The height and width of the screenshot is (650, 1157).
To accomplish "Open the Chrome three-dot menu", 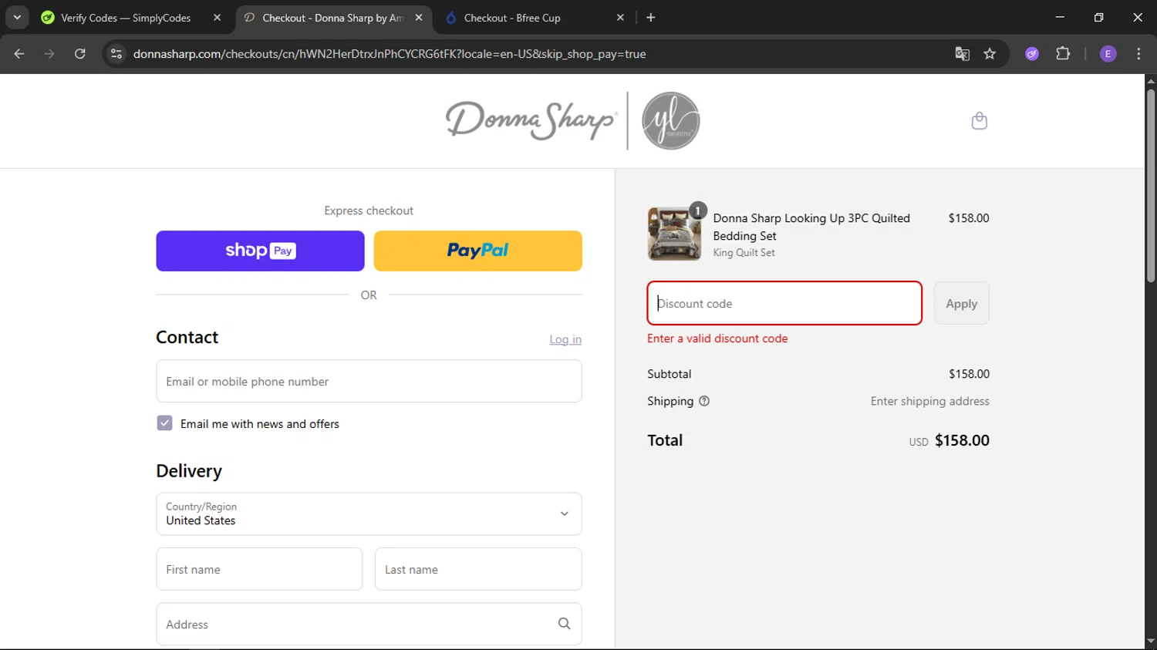I will point(1138,54).
